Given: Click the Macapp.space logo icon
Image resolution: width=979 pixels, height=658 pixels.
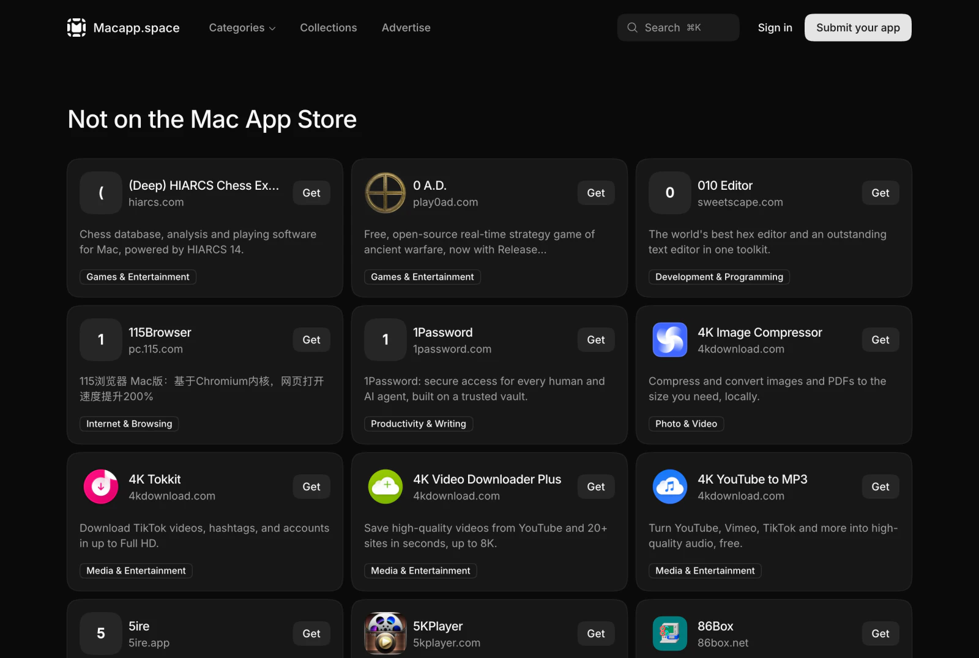Looking at the screenshot, I should click(76, 28).
